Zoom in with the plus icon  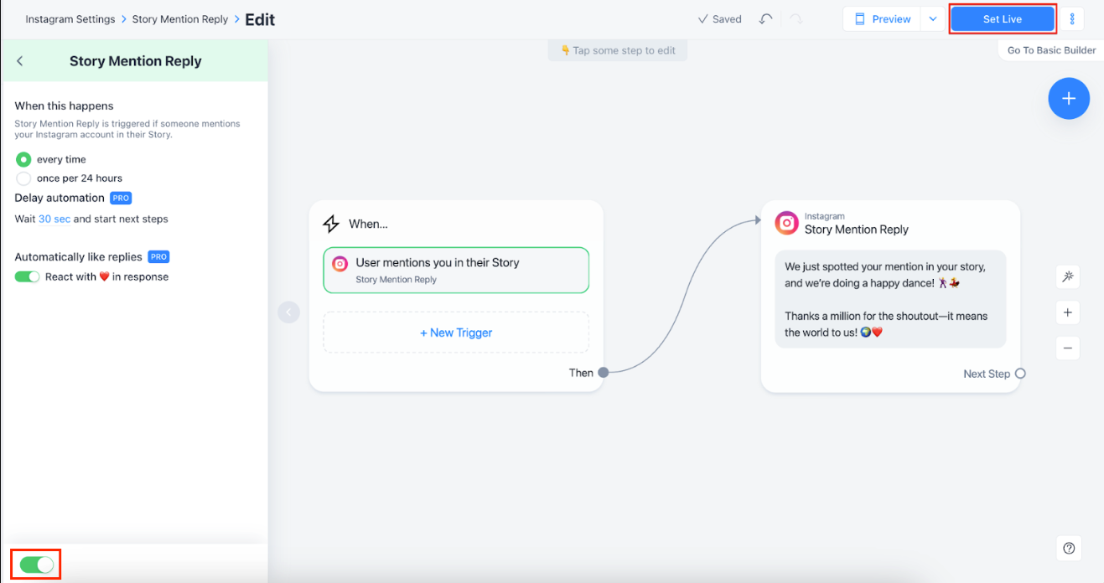pos(1068,312)
